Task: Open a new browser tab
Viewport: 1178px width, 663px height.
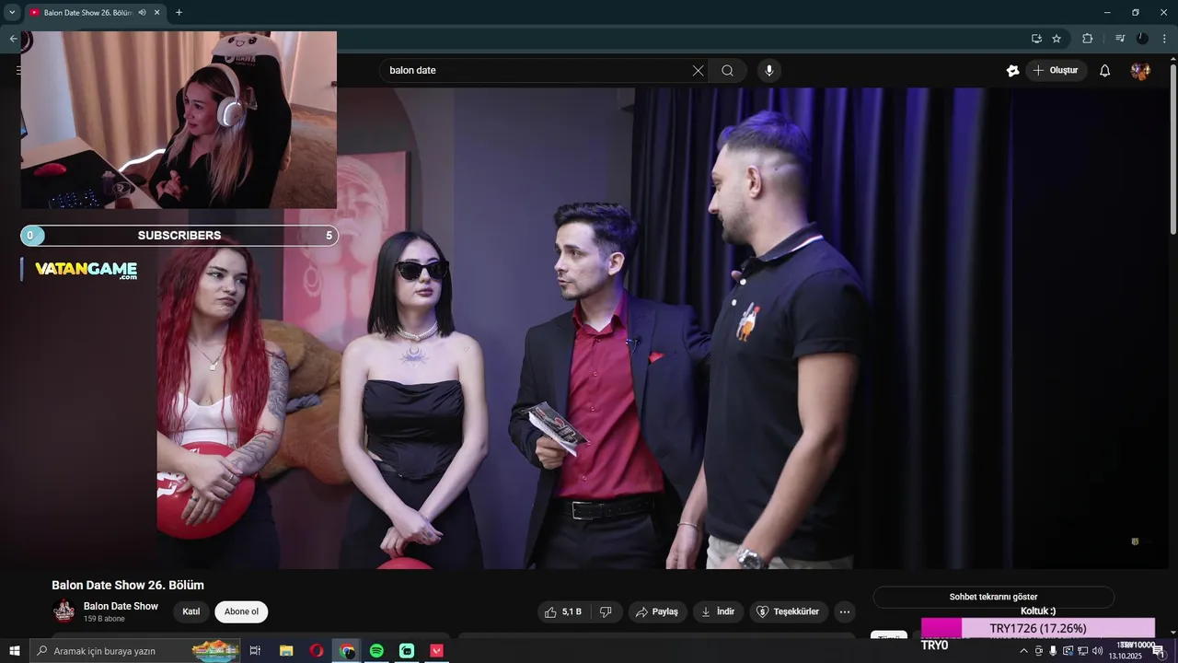Action: tap(179, 13)
